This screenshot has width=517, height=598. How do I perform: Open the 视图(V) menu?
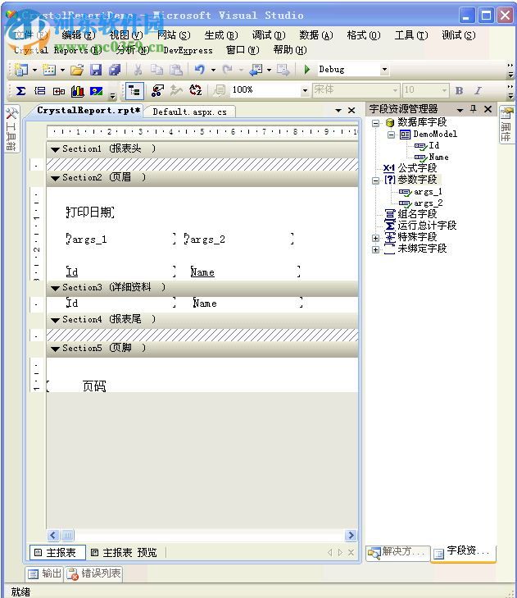coord(126,35)
